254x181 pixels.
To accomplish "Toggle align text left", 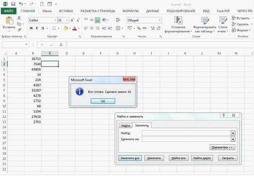I will tap(86, 28).
